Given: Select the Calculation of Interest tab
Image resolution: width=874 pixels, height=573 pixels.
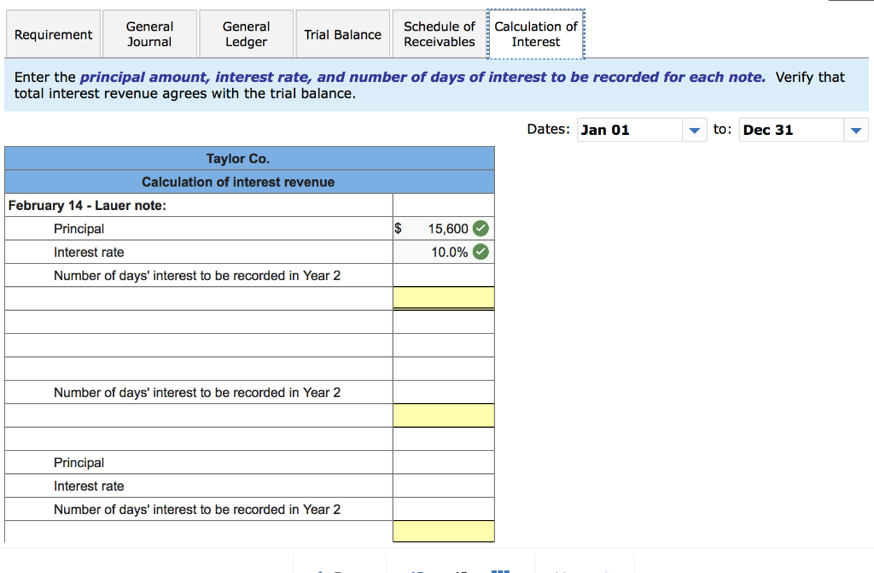Looking at the screenshot, I should (x=535, y=34).
